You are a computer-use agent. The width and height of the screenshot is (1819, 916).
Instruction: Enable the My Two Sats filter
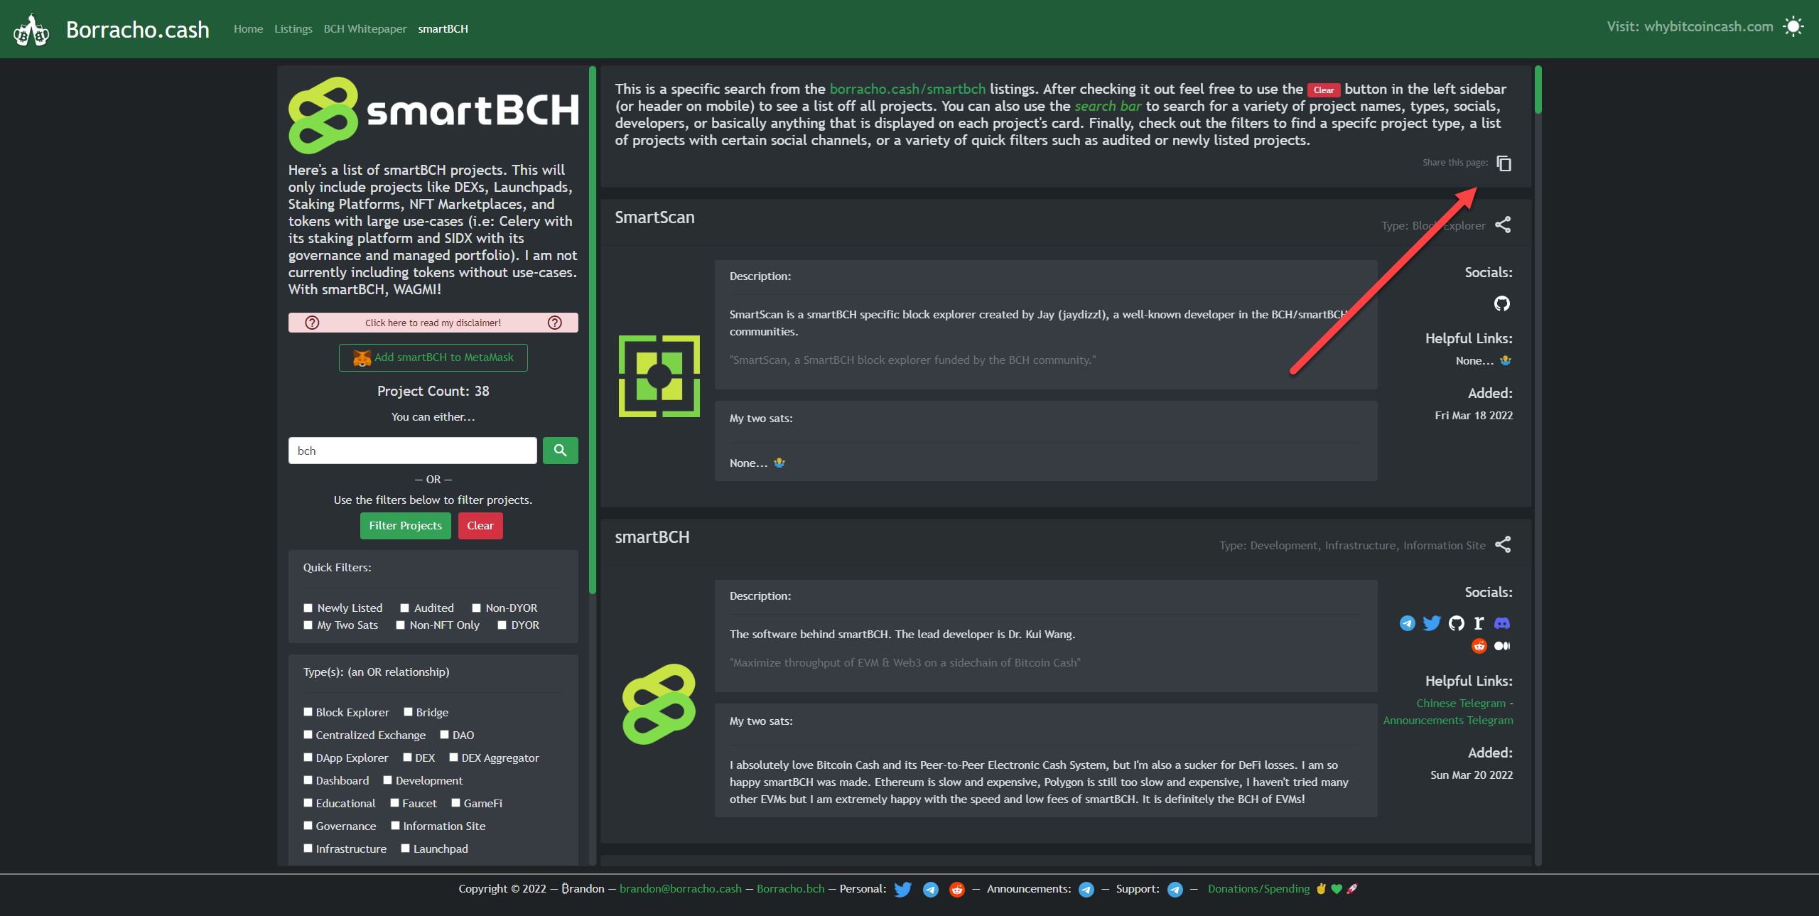pos(308,625)
